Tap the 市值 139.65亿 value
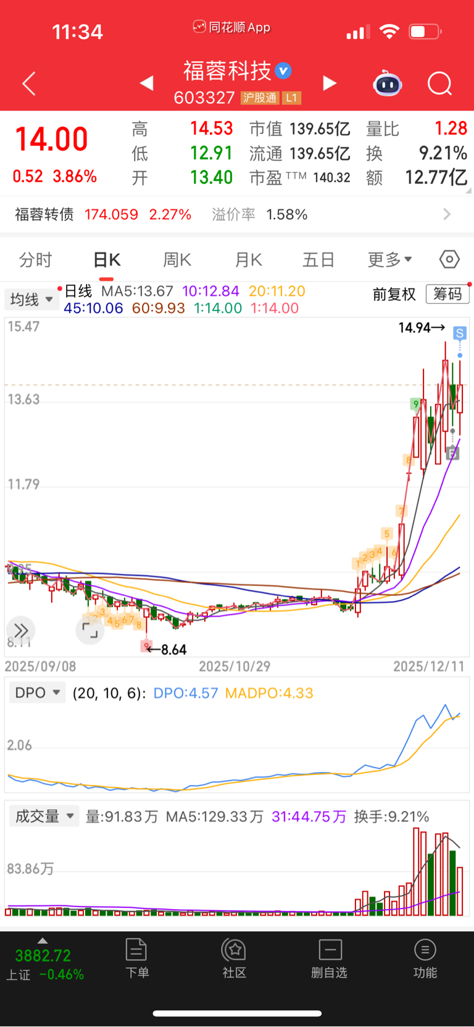This screenshot has height=1027, width=474. point(320,129)
